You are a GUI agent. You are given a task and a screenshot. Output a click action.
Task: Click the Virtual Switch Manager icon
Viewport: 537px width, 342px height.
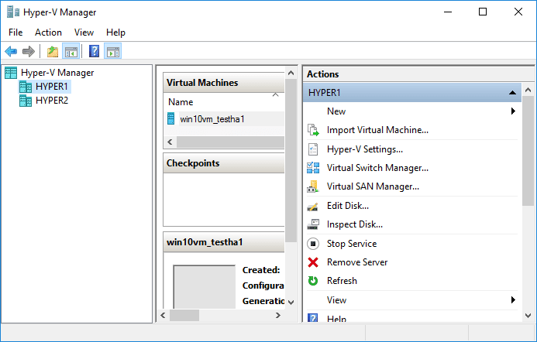pos(313,168)
